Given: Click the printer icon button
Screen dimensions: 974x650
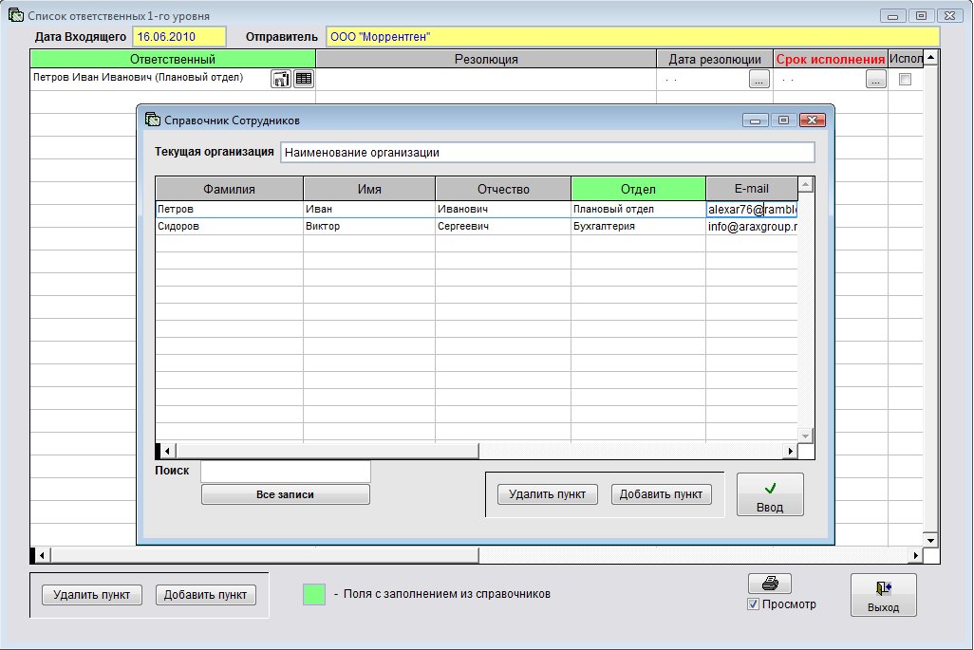Looking at the screenshot, I should [x=769, y=585].
